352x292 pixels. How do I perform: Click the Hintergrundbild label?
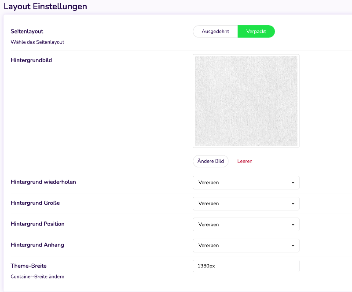(x=31, y=60)
